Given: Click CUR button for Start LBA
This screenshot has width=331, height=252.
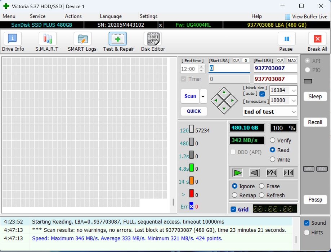Looking at the screenshot, I should [x=236, y=60].
